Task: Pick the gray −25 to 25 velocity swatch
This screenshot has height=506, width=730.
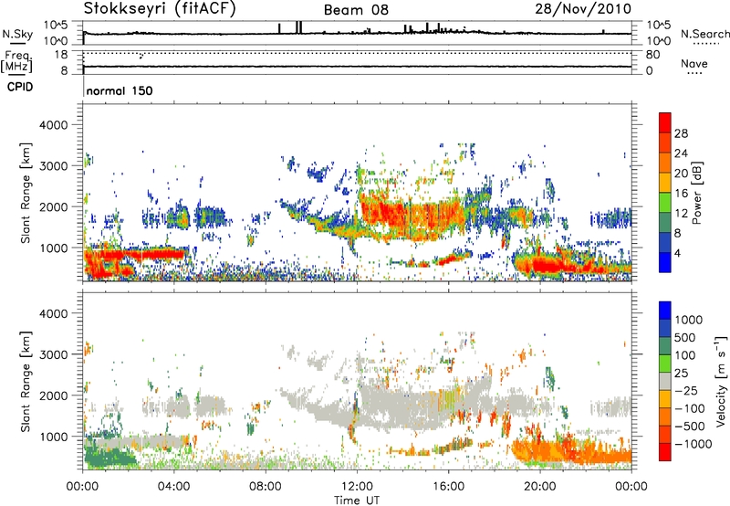Action: [665, 381]
